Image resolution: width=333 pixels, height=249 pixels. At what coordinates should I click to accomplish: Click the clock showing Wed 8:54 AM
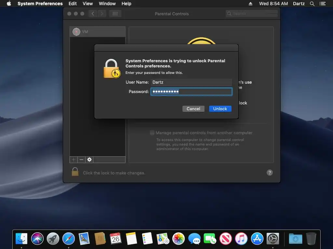(x=273, y=4)
